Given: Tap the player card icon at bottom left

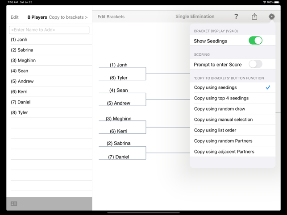Looking at the screenshot, I should [14, 204].
